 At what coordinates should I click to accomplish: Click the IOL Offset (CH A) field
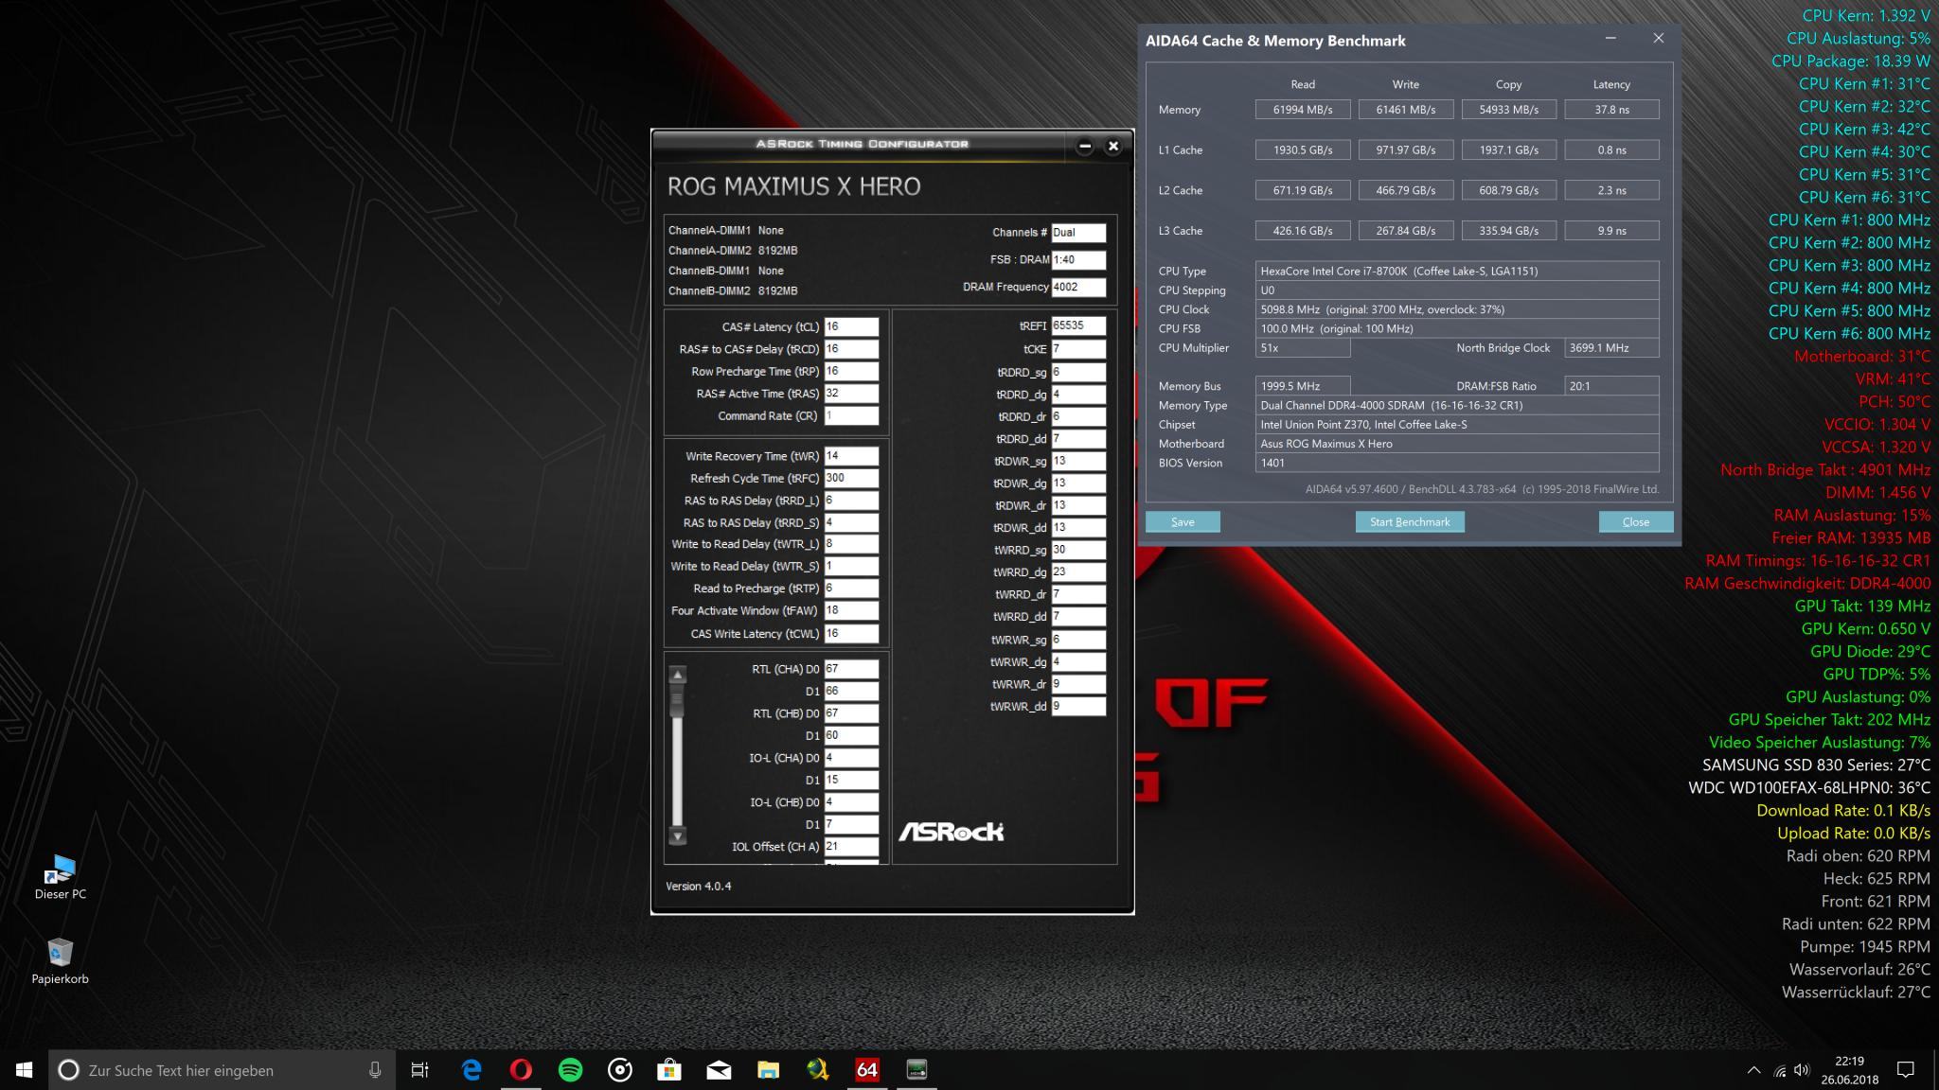(851, 847)
